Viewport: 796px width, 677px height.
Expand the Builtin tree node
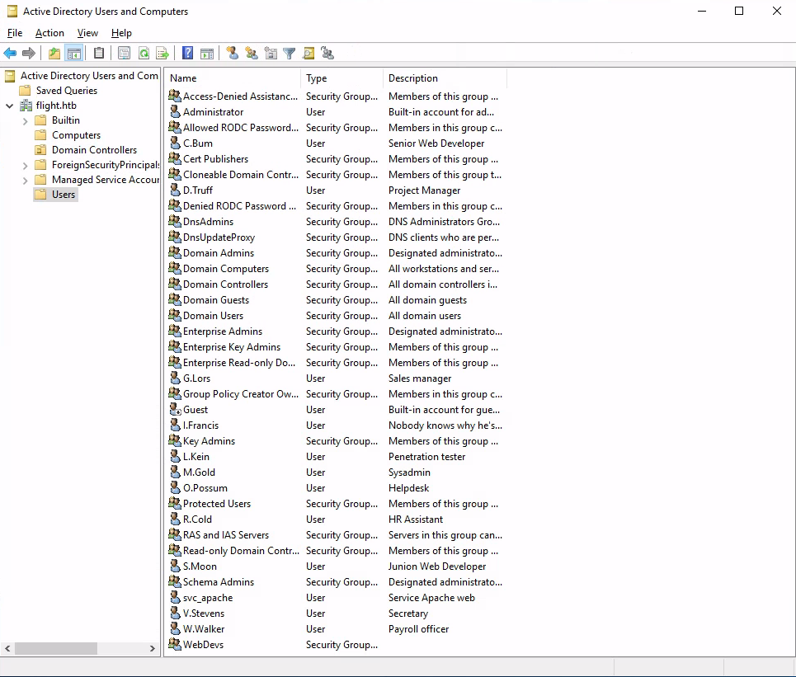(25, 120)
